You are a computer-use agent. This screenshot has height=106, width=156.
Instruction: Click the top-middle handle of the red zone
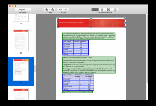pos(91,19)
